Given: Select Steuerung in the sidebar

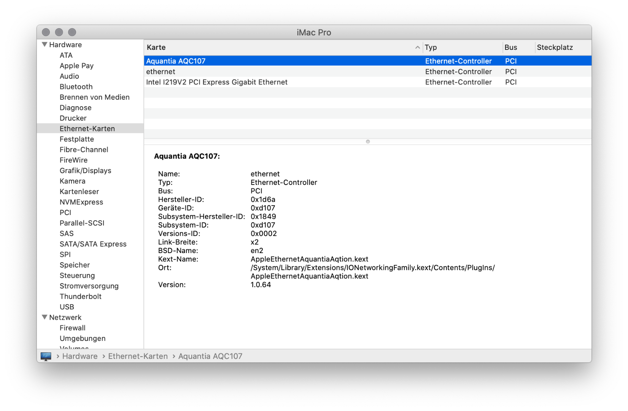Looking at the screenshot, I should [77, 276].
